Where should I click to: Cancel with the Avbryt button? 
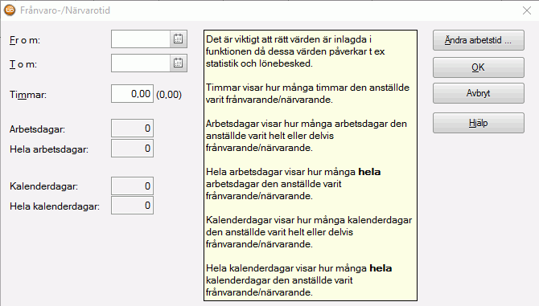pyautogui.click(x=479, y=93)
